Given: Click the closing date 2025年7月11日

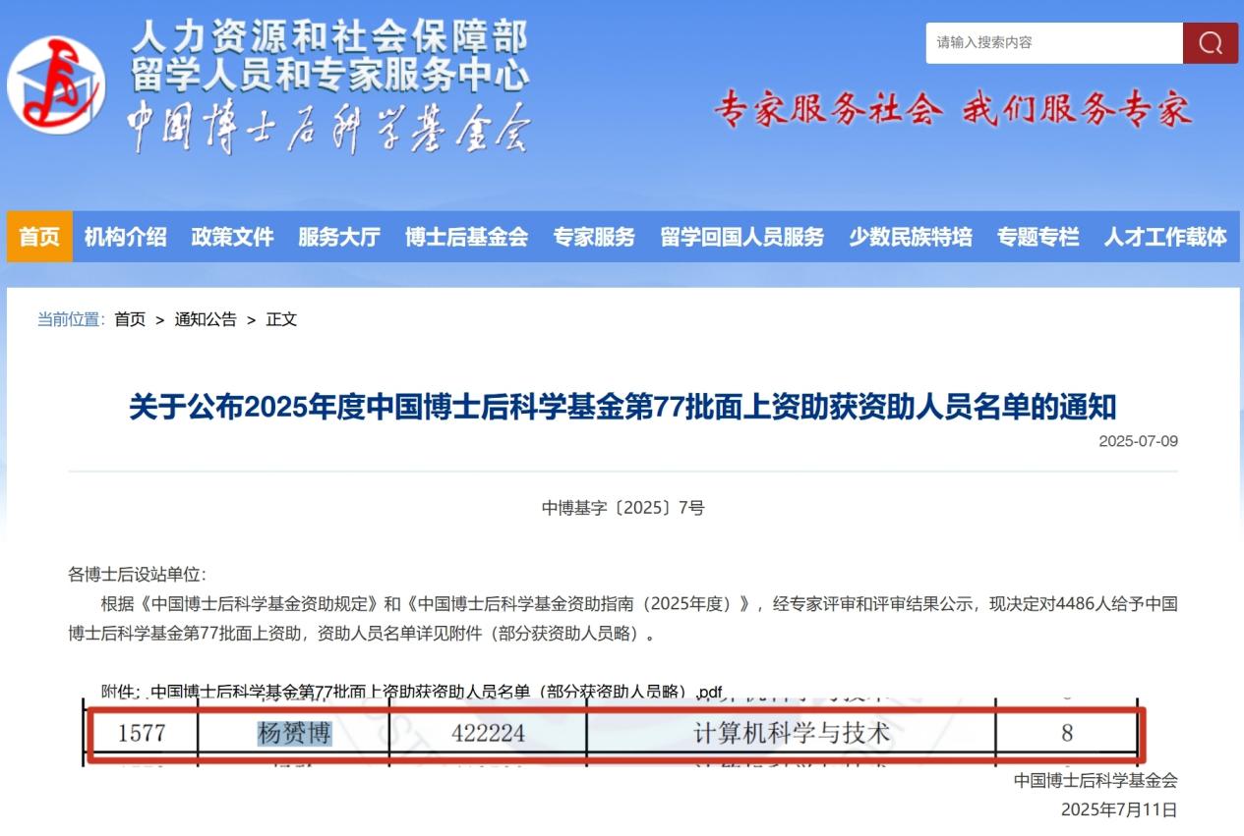Looking at the screenshot, I should [1119, 810].
